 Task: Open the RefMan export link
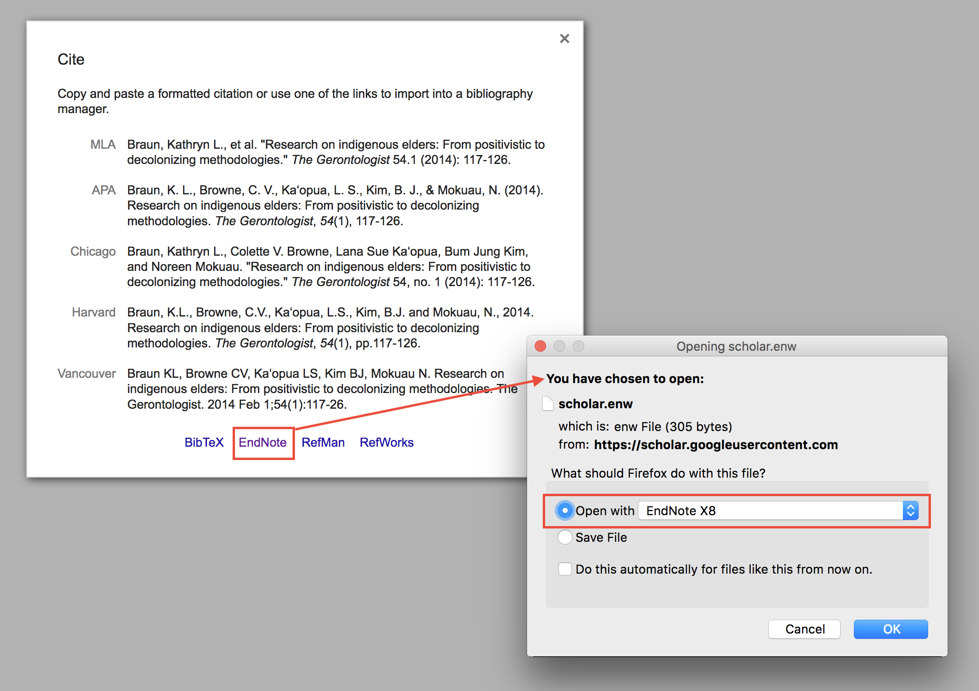[323, 442]
